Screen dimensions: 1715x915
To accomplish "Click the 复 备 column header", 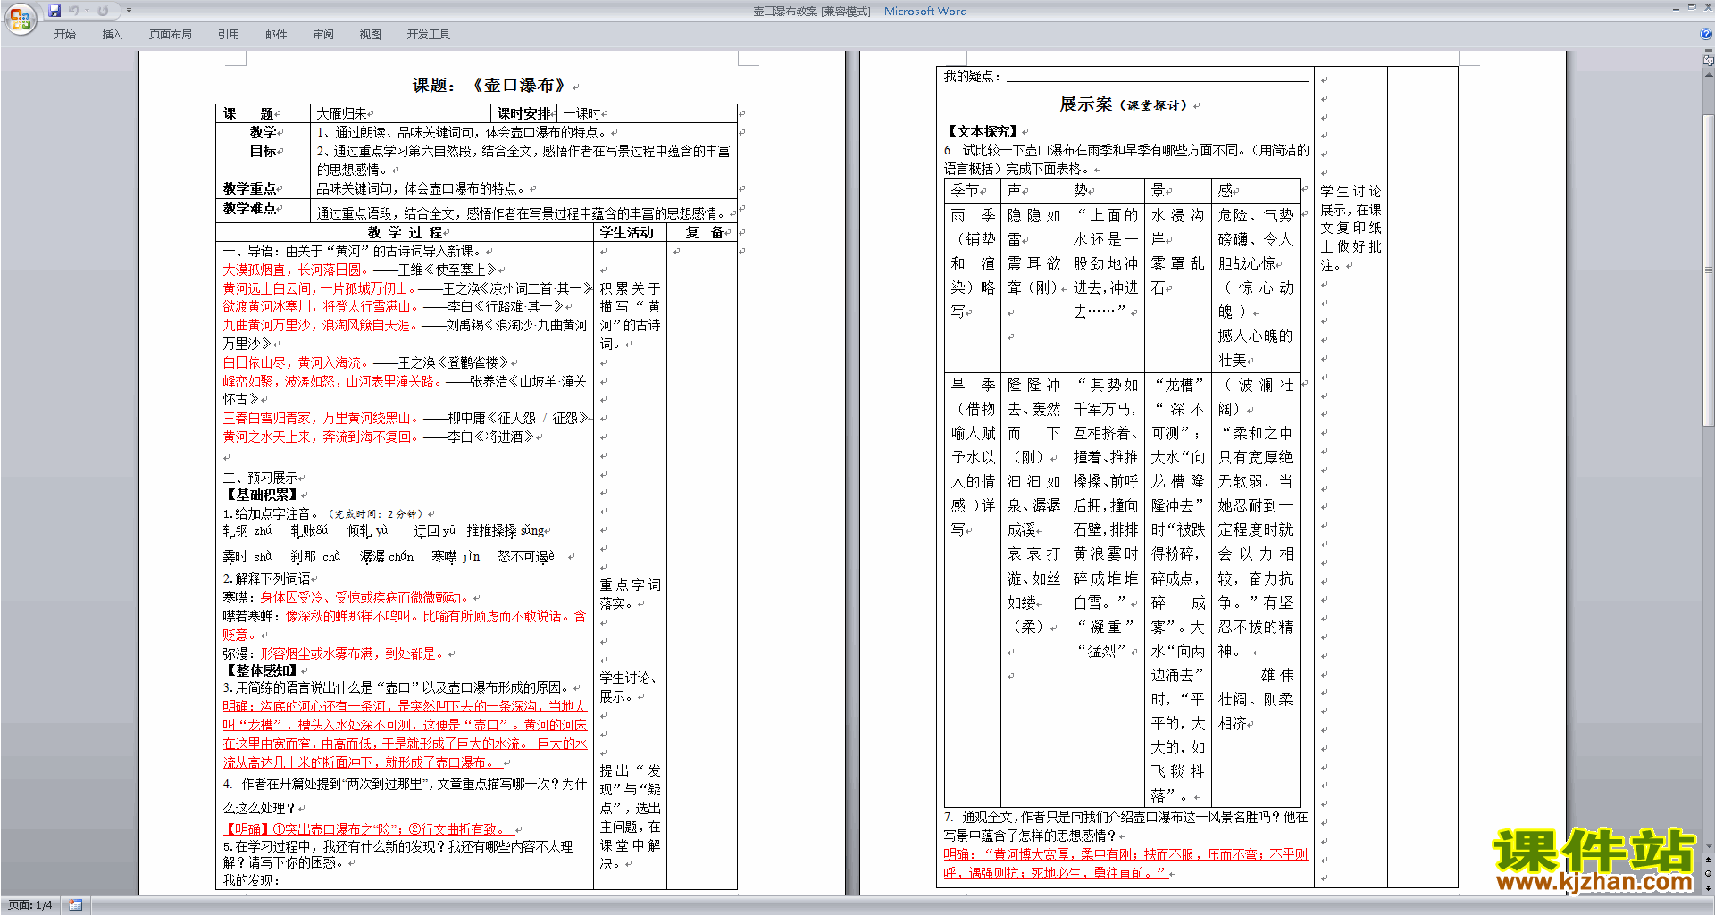I will pyautogui.click(x=704, y=232).
